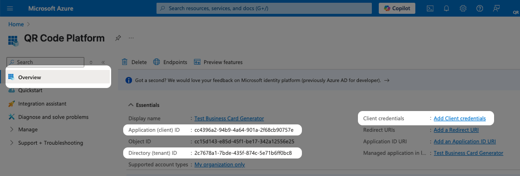Open My organization only link
The width and height of the screenshot is (520, 176).
point(219,164)
